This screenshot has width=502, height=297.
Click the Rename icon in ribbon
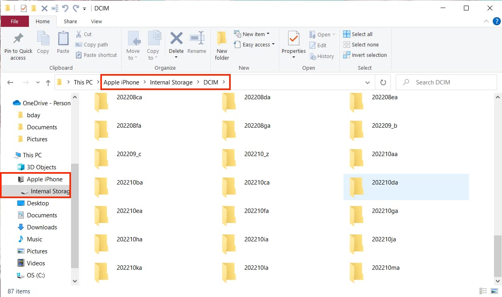(x=197, y=39)
